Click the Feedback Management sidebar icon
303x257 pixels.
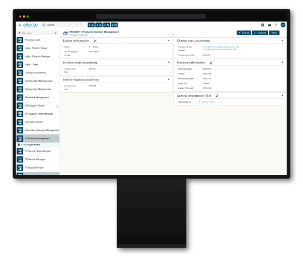point(20,97)
